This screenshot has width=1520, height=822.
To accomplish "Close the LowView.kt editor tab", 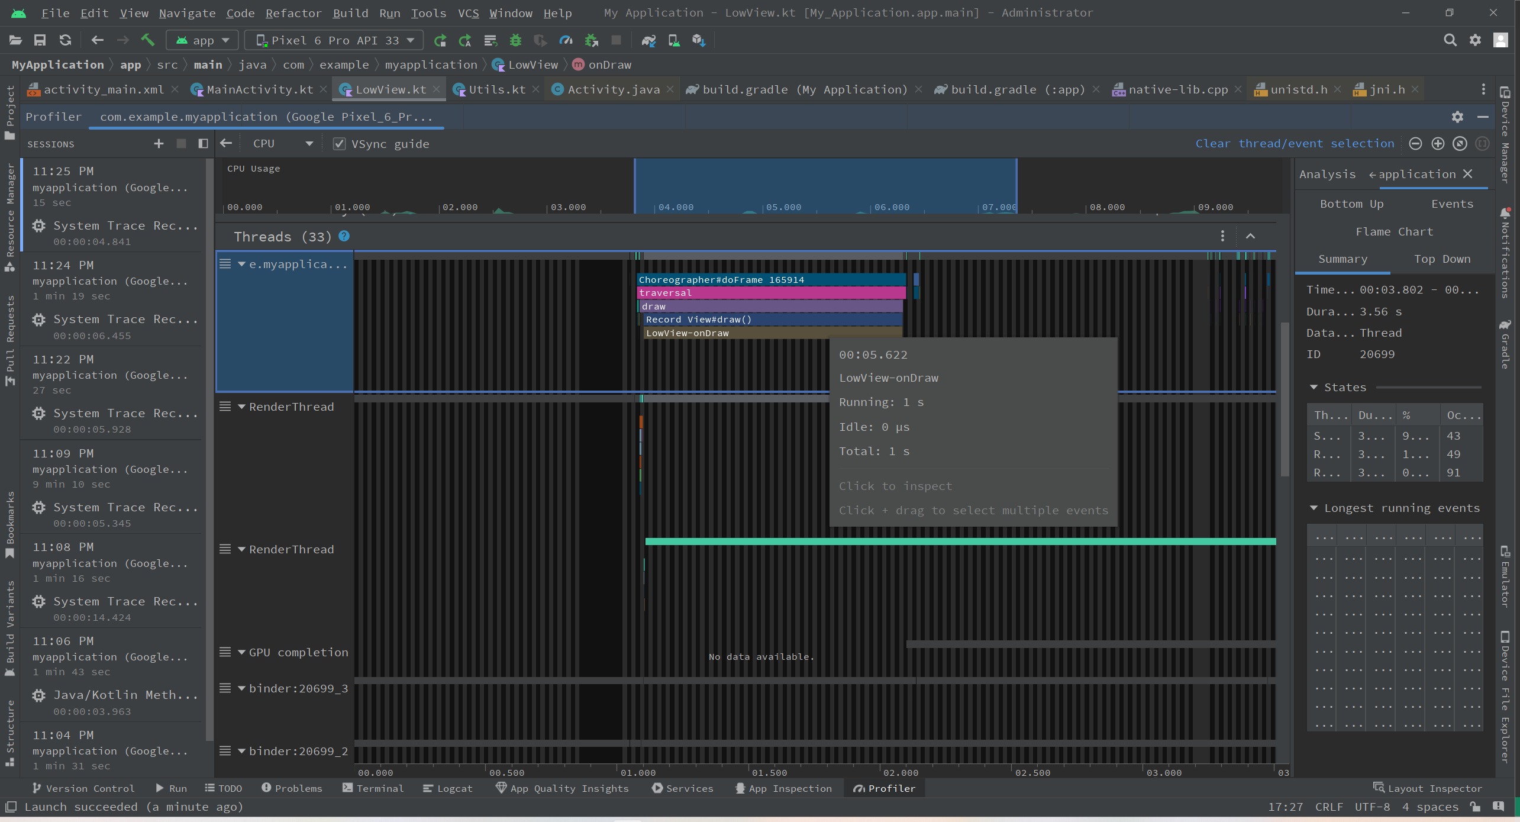I will click(436, 89).
